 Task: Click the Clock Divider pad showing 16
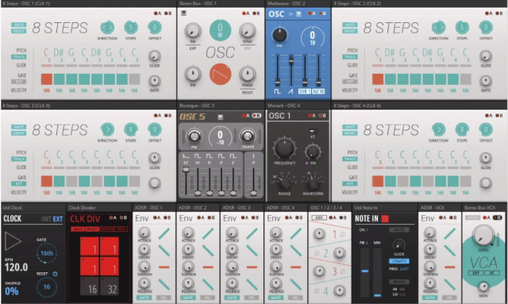90,287
